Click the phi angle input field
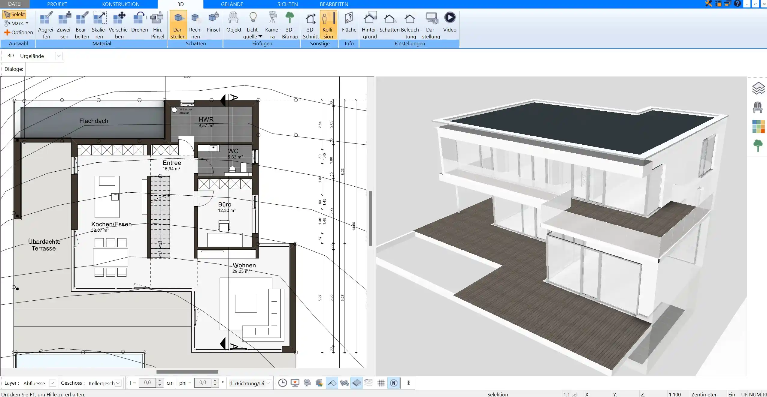 click(x=203, y=383)
